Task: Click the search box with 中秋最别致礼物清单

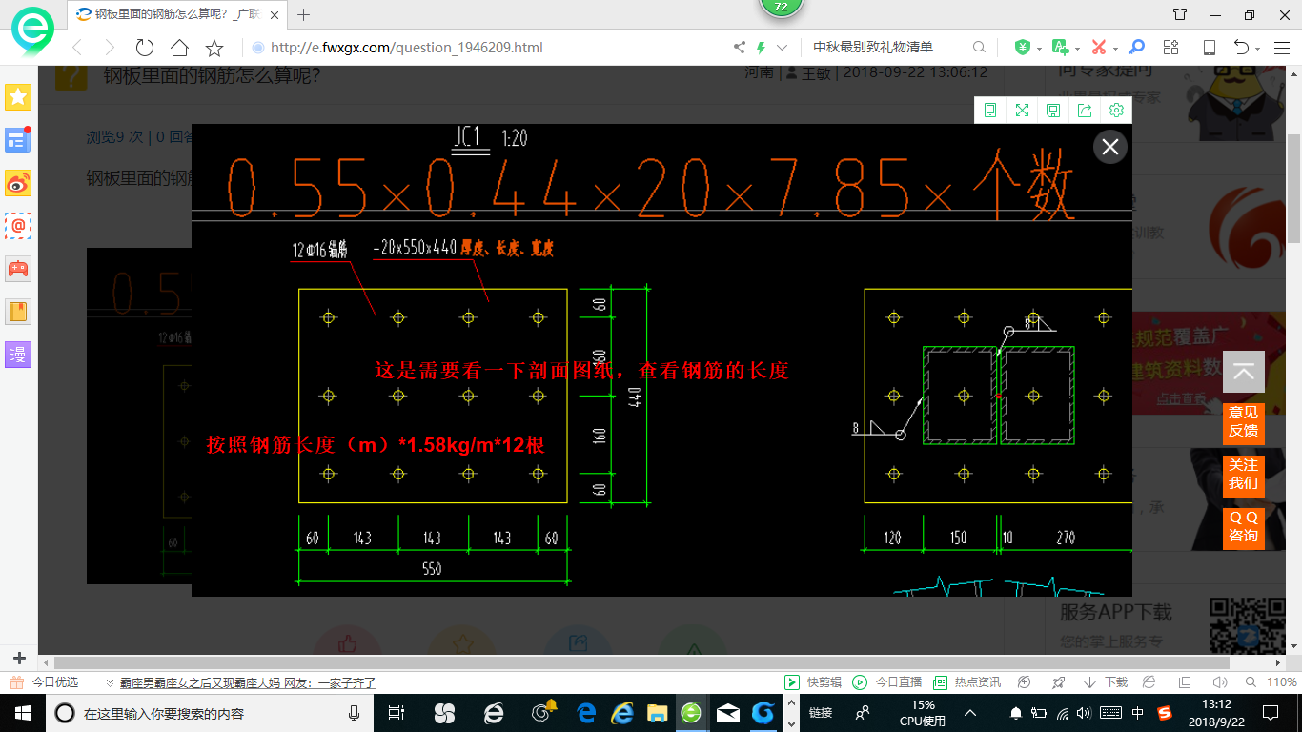Action: pos(886,48)
